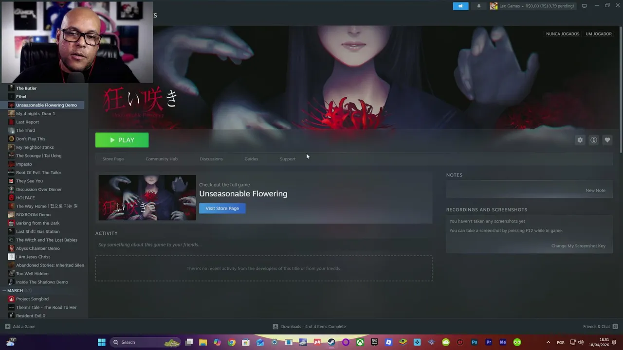Click Add a Game plus icon
Viewport: 623px width, 350px height.
[x=7, y=327]
